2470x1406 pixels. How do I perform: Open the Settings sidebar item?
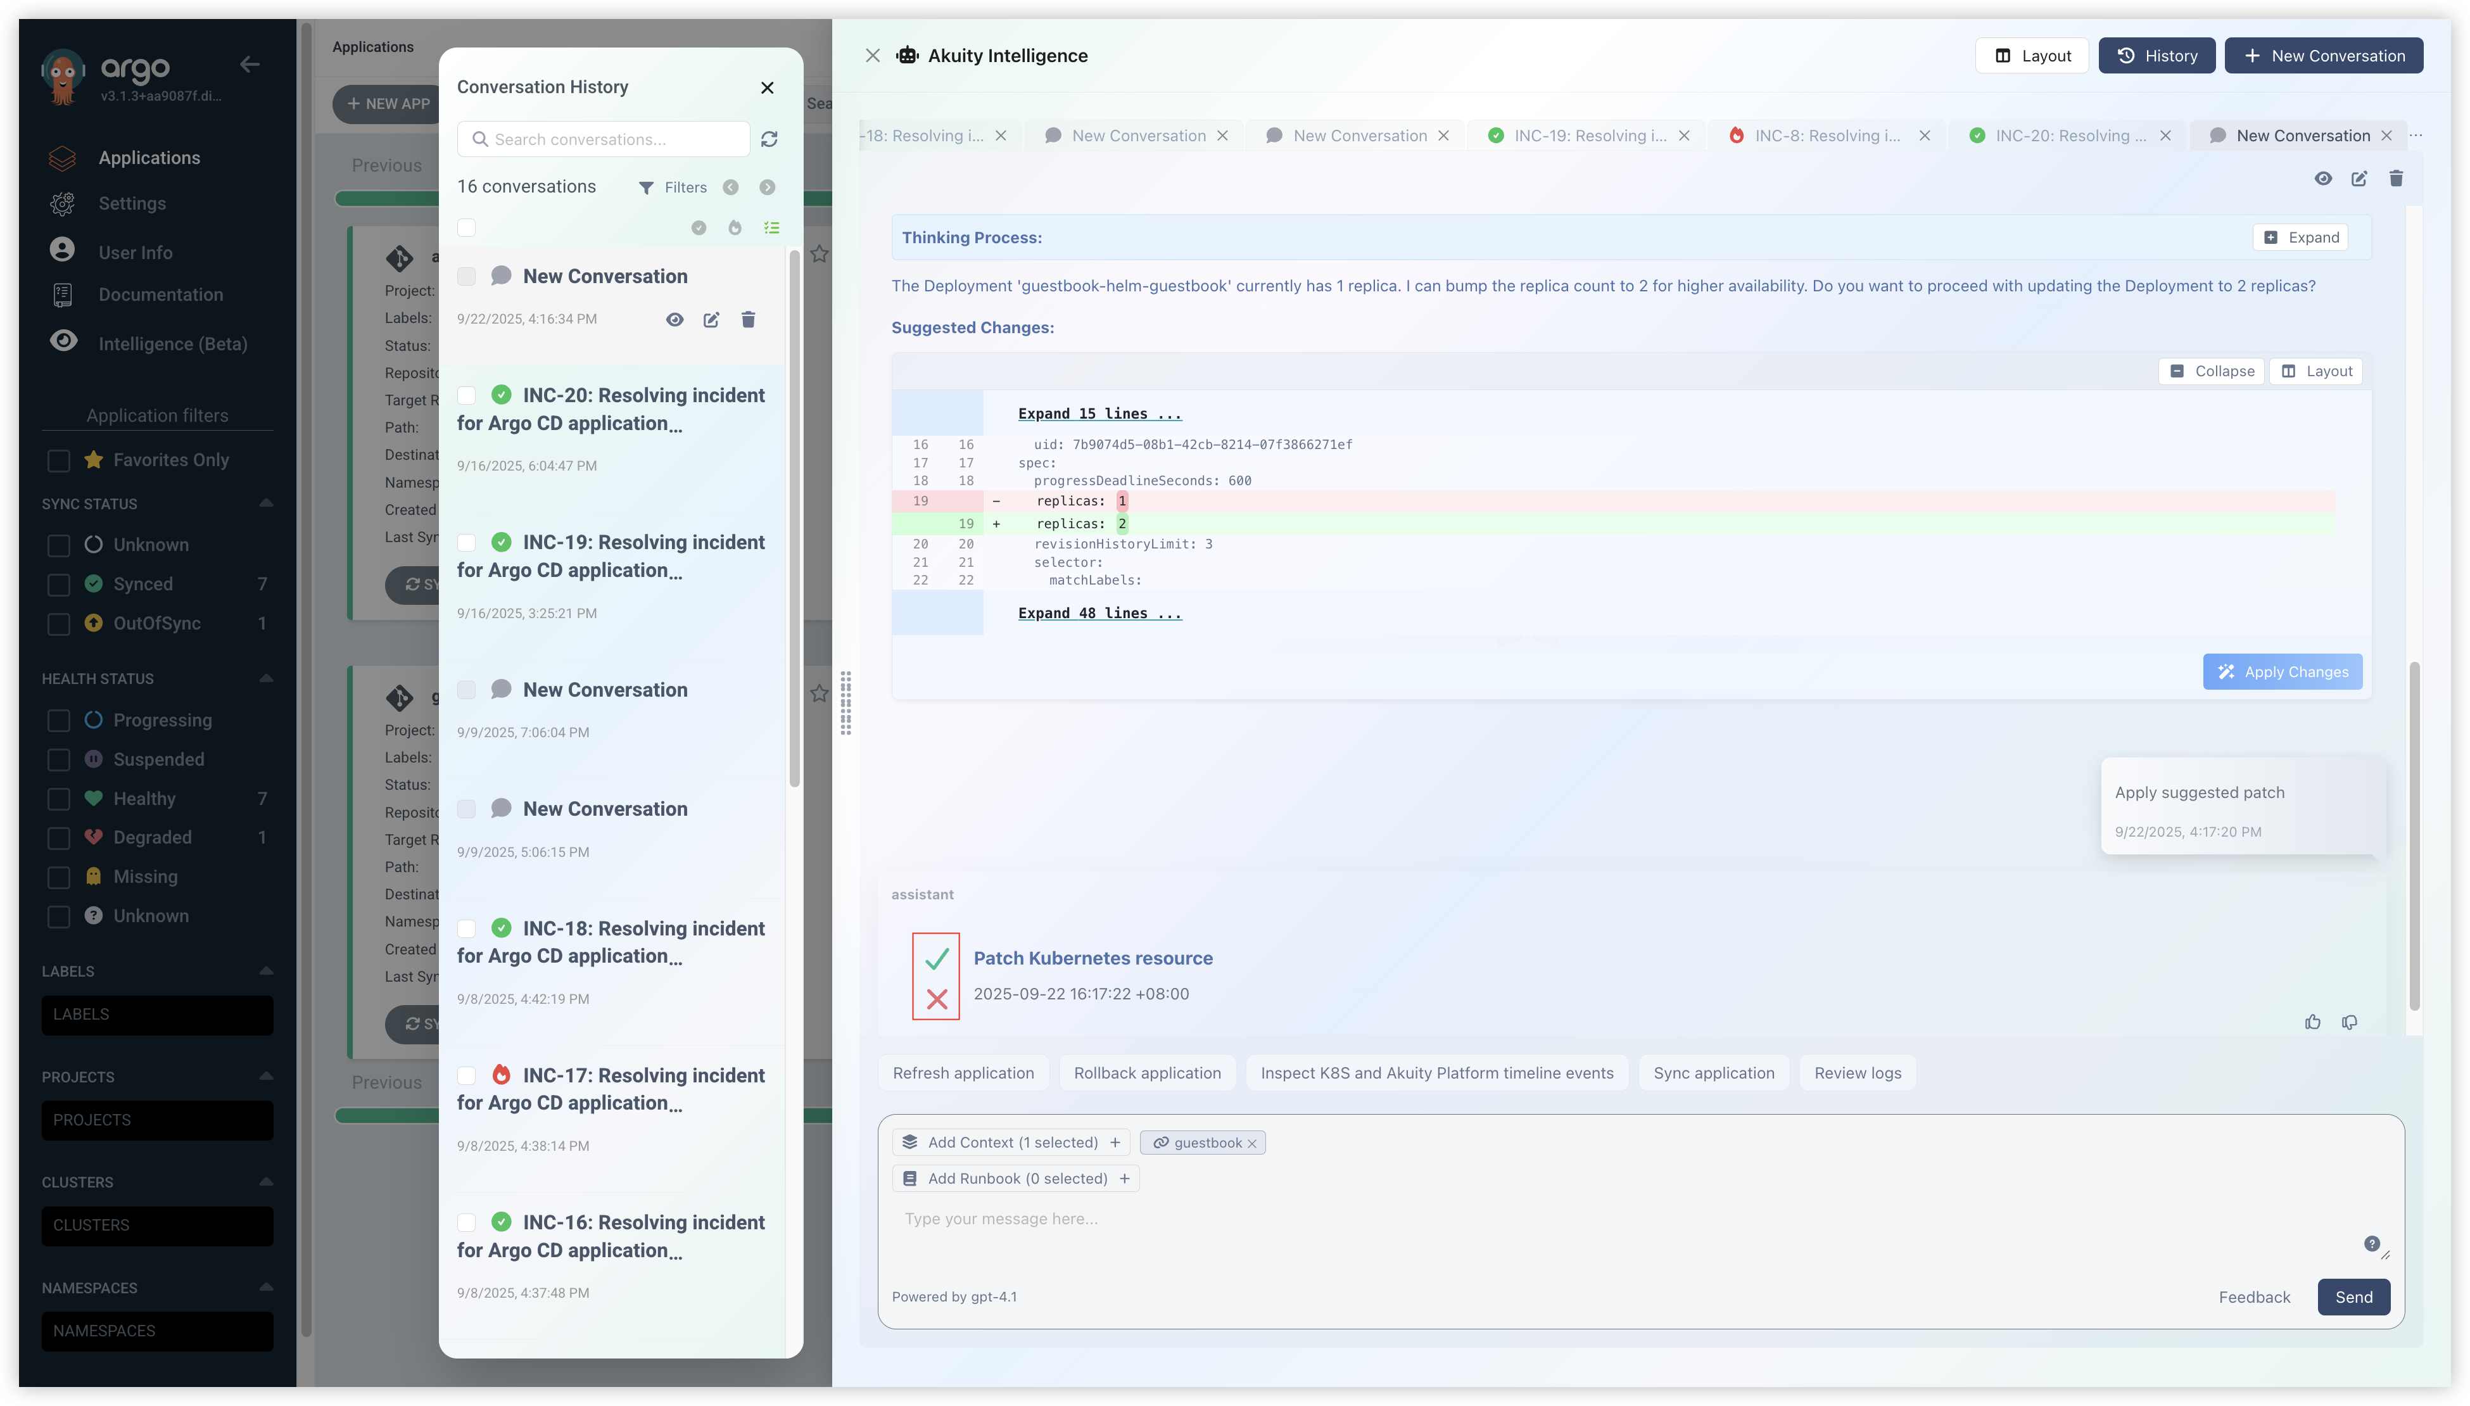tap(132, 204)
